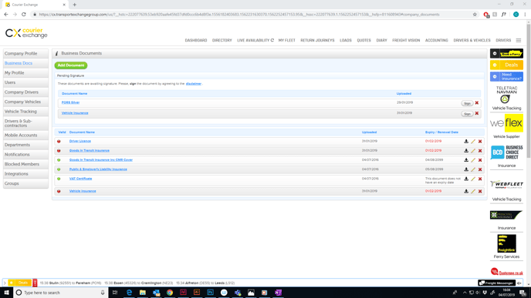The image size is (531, 298).
Task: Delete the VAT Certificate entry
Action: click(480, 179)
